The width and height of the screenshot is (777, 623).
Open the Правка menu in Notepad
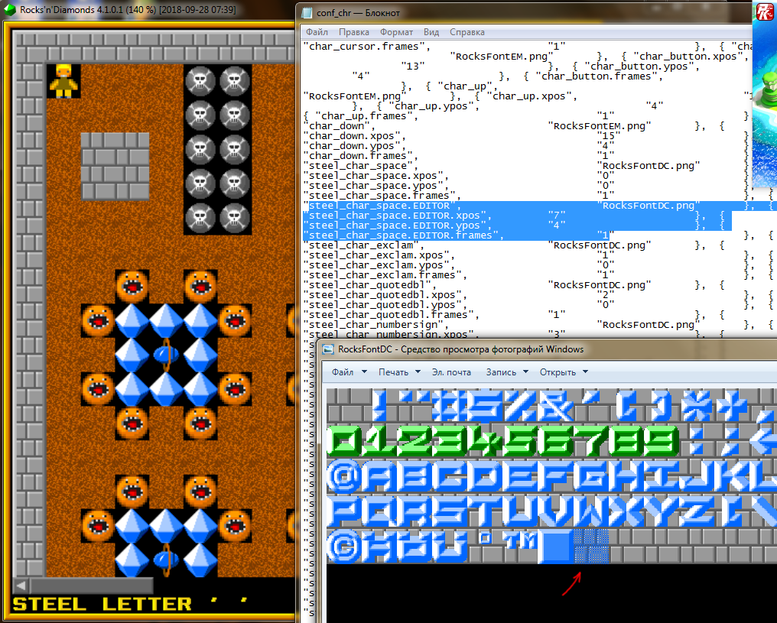[353, 32]
